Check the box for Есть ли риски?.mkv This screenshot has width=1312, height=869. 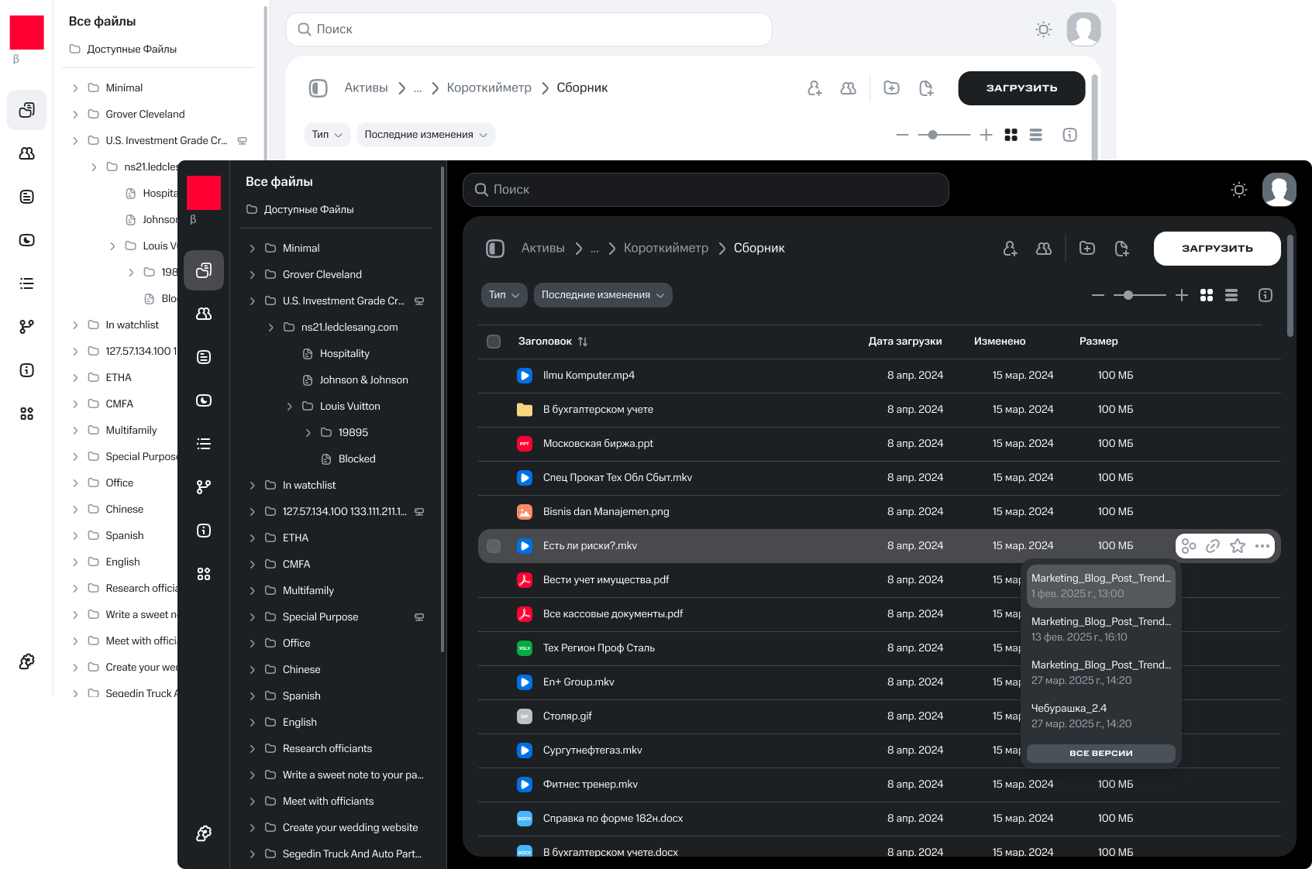click(x=494, y=546)
